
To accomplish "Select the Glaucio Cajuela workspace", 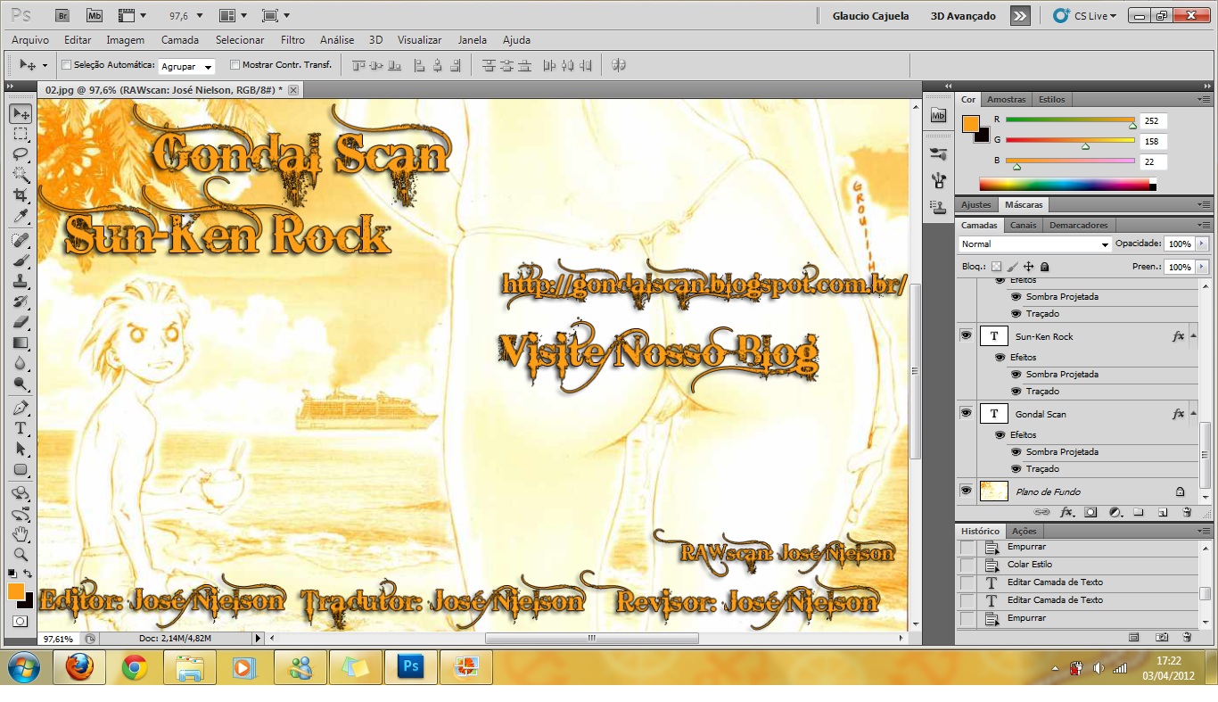I will tap(870, 16).
